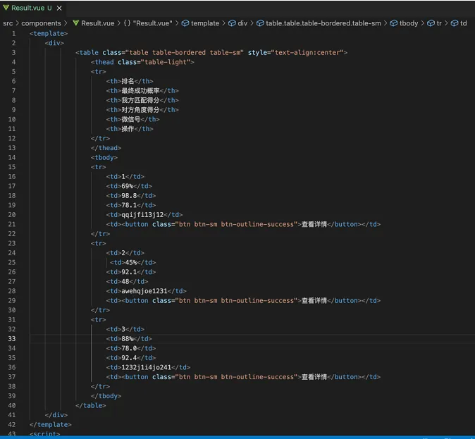475x439 pixels.
Task: Click the <th>最终成功概率</th> line
Action: click(x=142, y=91)
